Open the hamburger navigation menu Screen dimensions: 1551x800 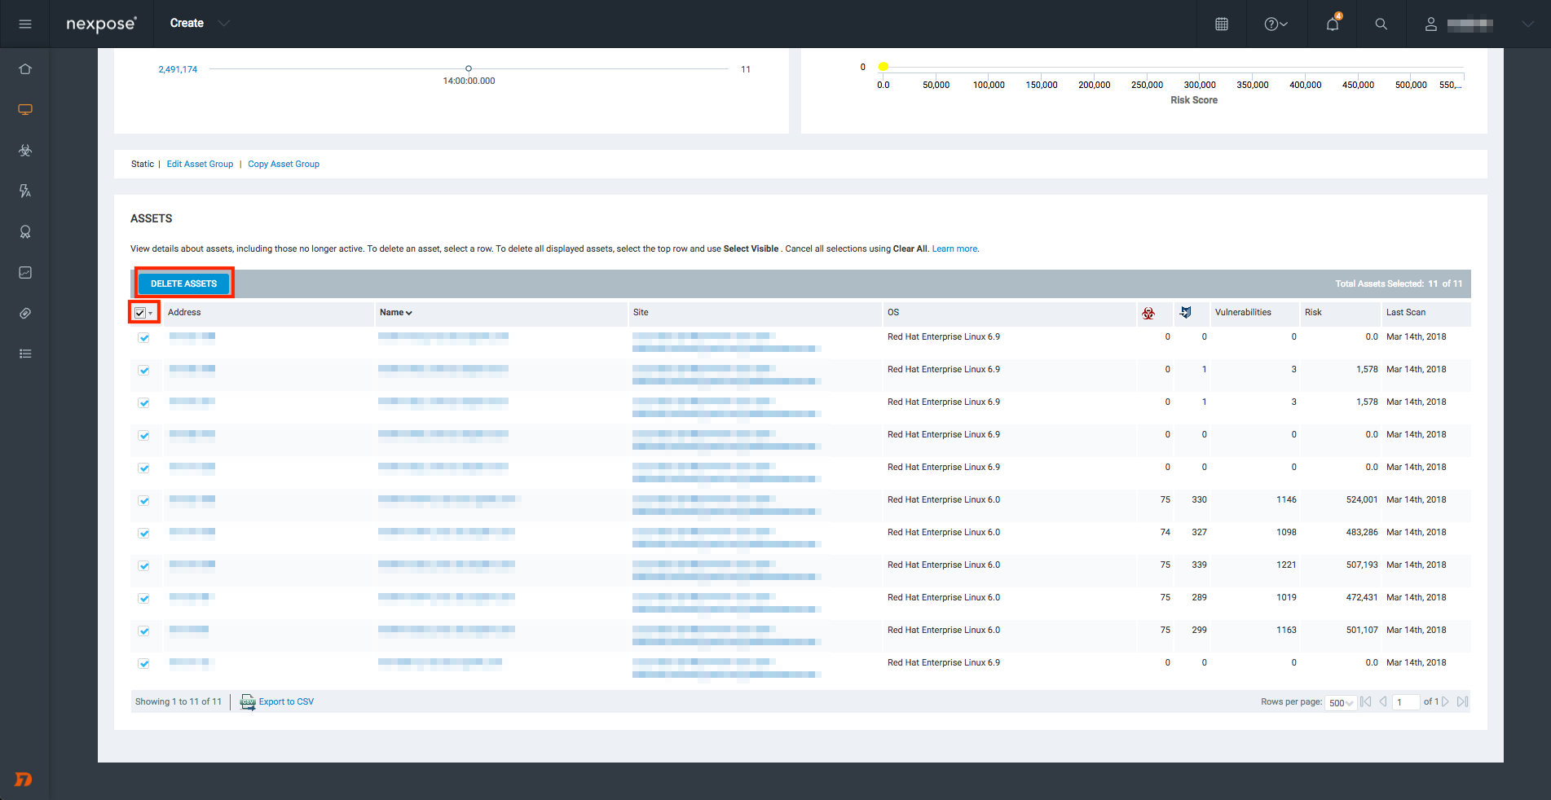pos(25,24)
